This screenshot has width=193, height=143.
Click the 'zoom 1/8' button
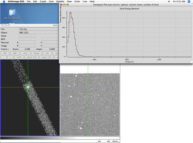[x=32, y=57]
